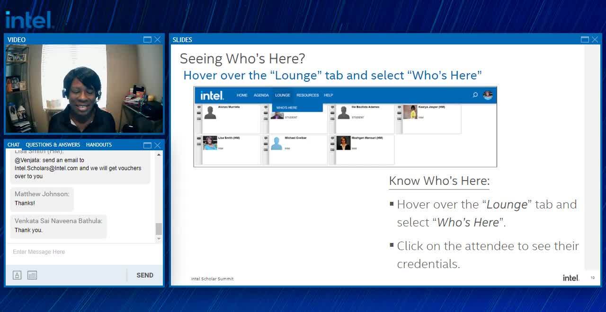Close the Chat panel

click(x=158, y=145)
